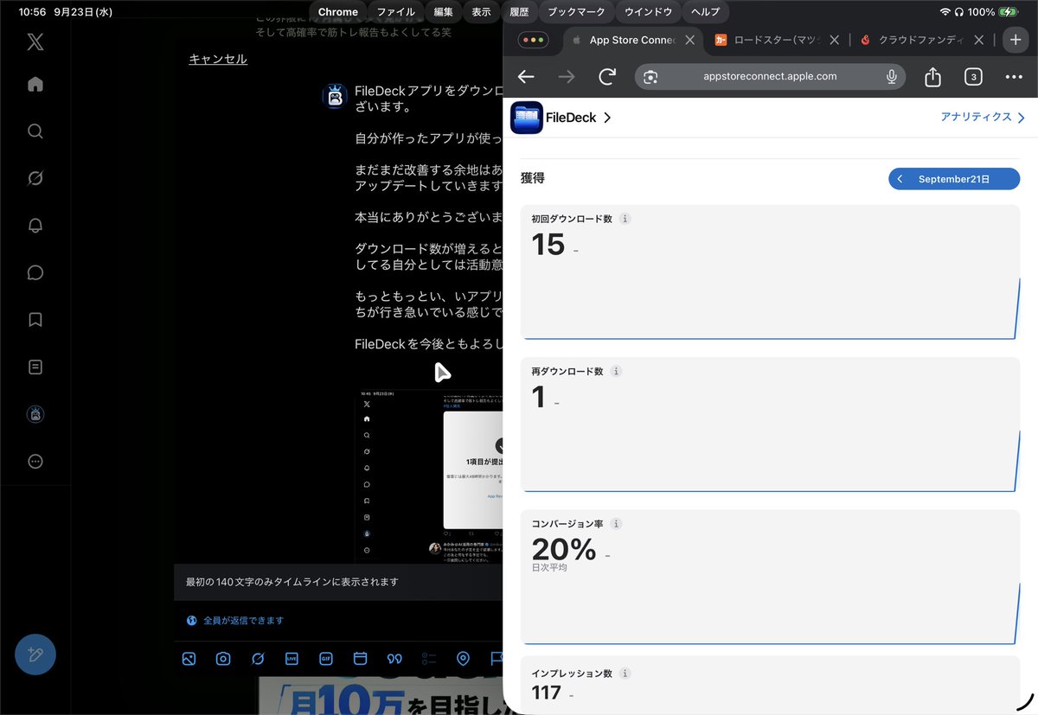Screen dimensions: 1038x715
Task: Tap the blue compose post button
Action: [35, 654]
